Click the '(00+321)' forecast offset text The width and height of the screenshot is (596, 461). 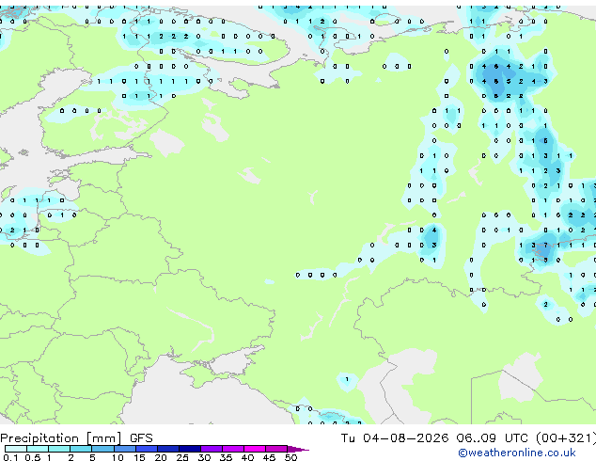tap(566, 438)
